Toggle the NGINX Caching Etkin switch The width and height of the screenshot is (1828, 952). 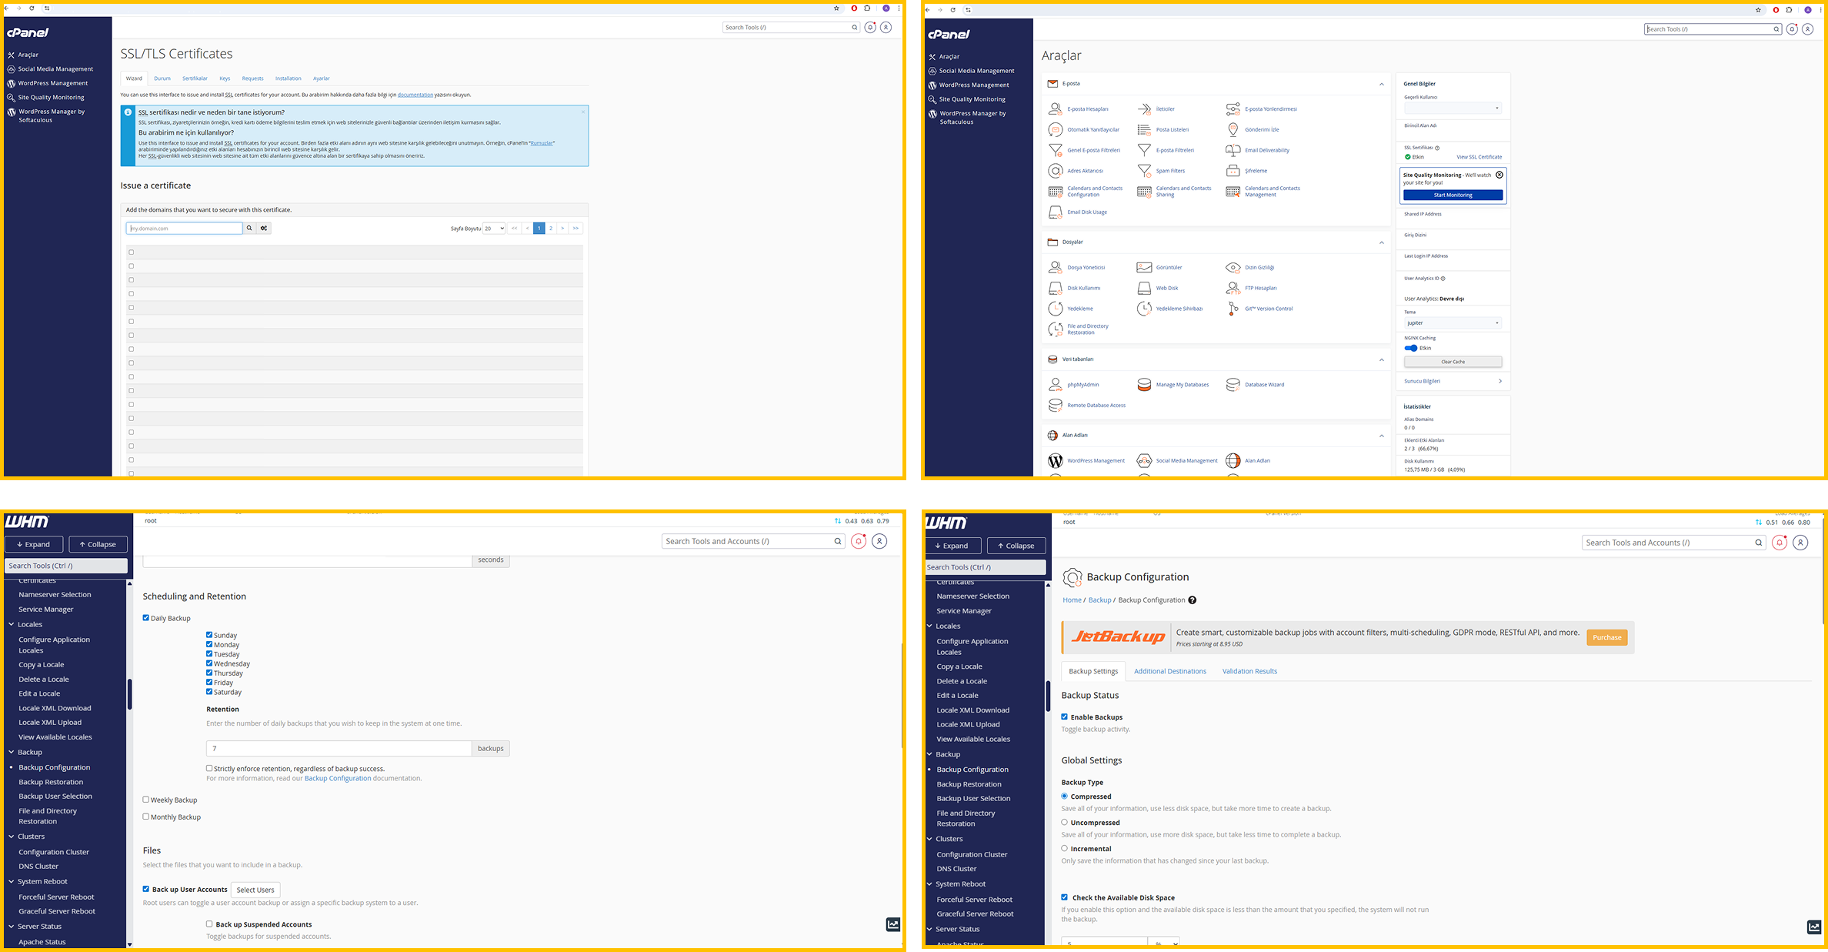coord(1410,348)
